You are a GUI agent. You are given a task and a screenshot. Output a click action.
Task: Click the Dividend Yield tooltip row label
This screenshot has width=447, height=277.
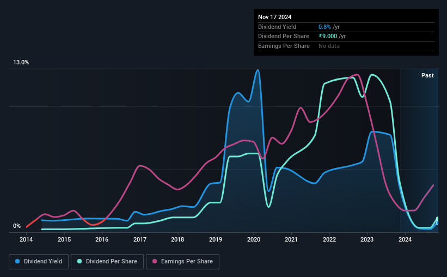(277, 27)
